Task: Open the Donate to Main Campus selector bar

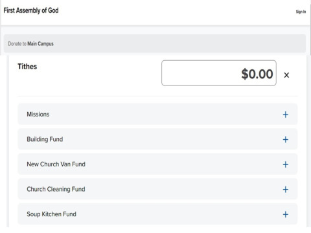Action: tap(155, 43)
